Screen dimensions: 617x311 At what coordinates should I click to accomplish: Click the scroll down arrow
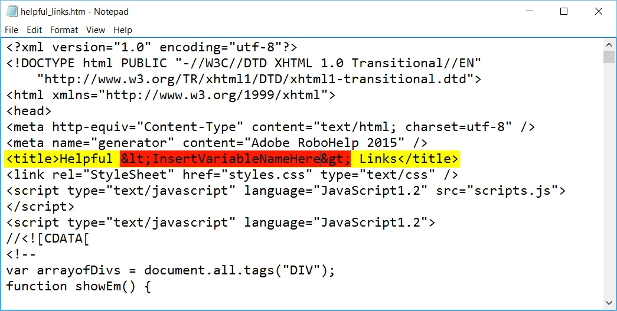[609, 303]
